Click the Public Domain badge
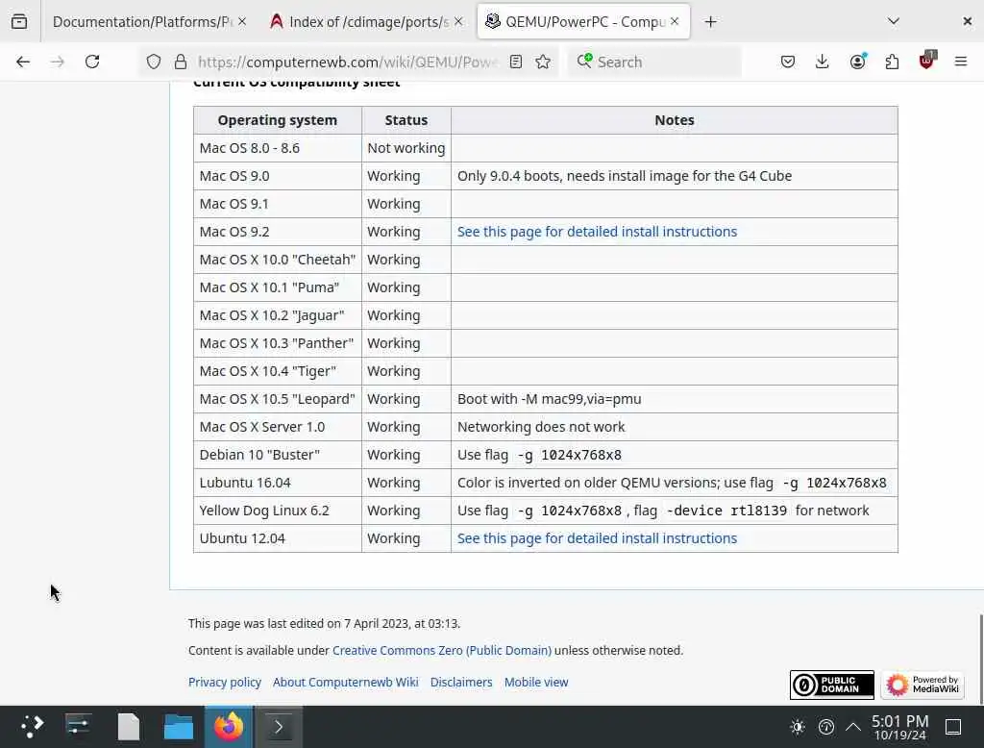The image size is (984, 748). 831,685
